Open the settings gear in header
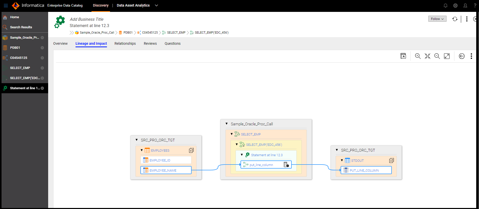 click(x=455, y=6)
